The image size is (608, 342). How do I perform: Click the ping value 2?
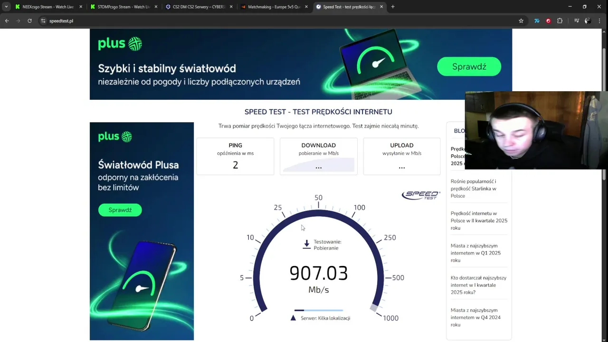[235, 165]
